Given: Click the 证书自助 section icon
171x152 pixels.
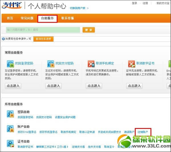Looking at the screenshot, I should click(x=11, y=143).
